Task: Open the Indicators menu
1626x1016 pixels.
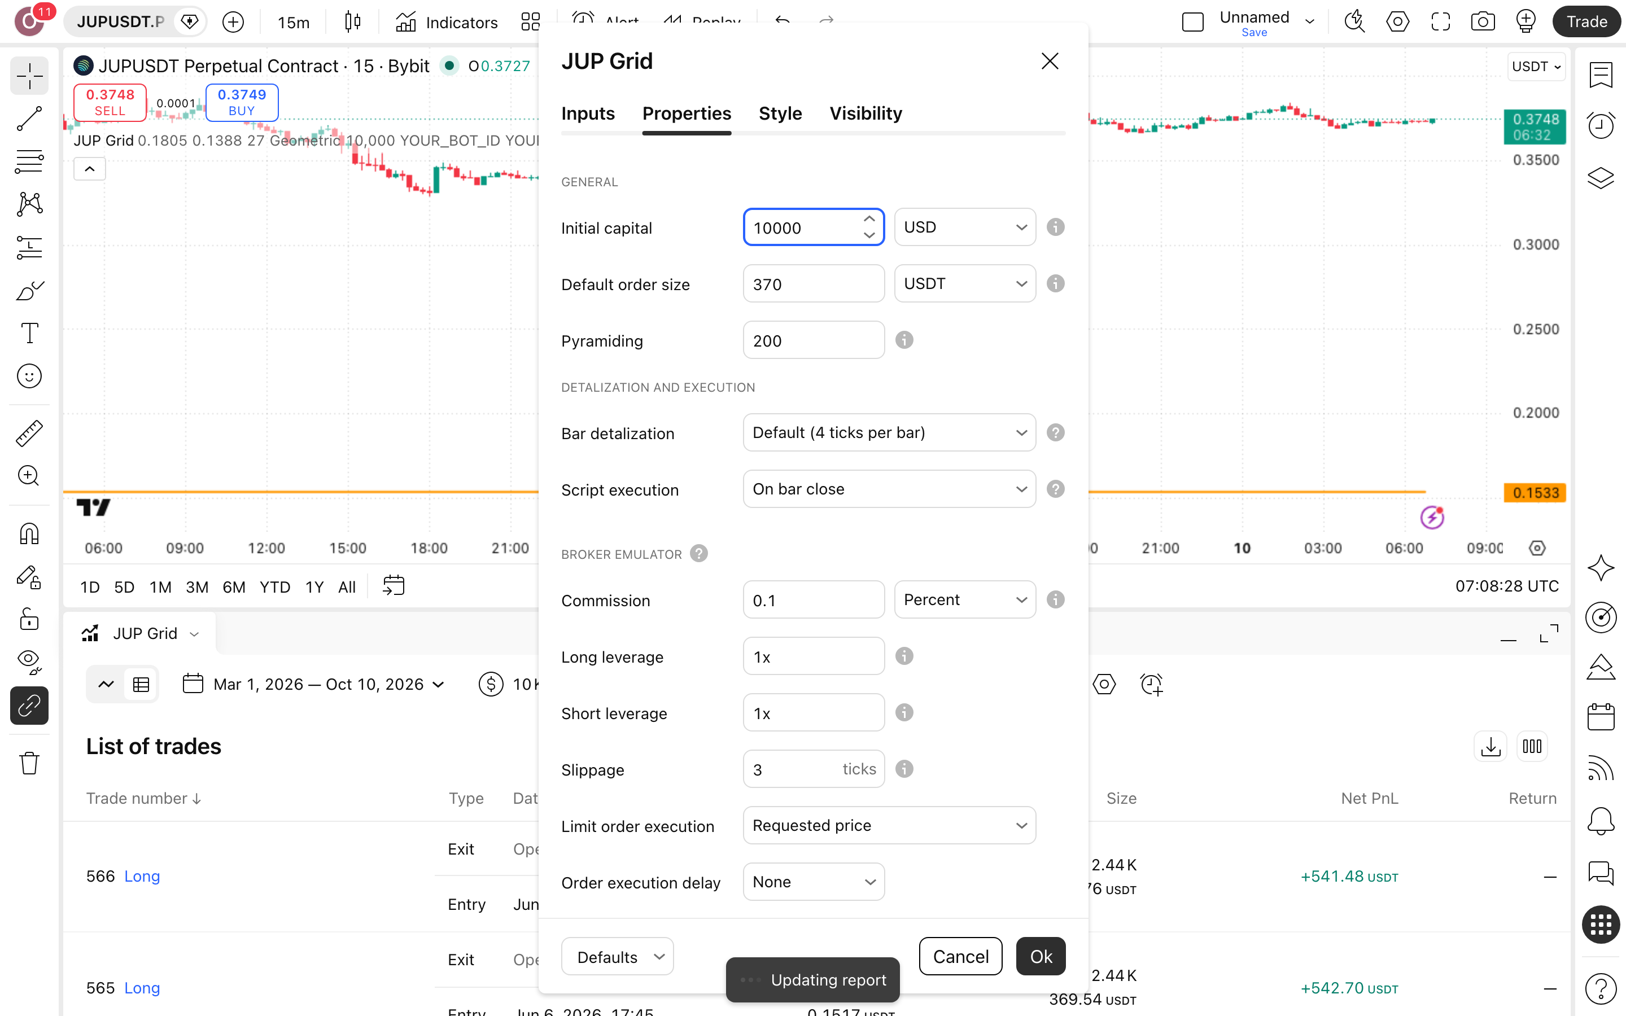Action: [x=446, y=22]
